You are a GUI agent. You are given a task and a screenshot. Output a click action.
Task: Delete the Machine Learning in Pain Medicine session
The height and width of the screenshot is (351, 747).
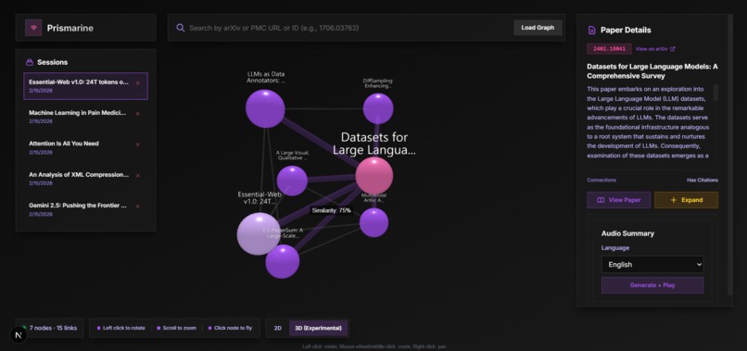138,114
